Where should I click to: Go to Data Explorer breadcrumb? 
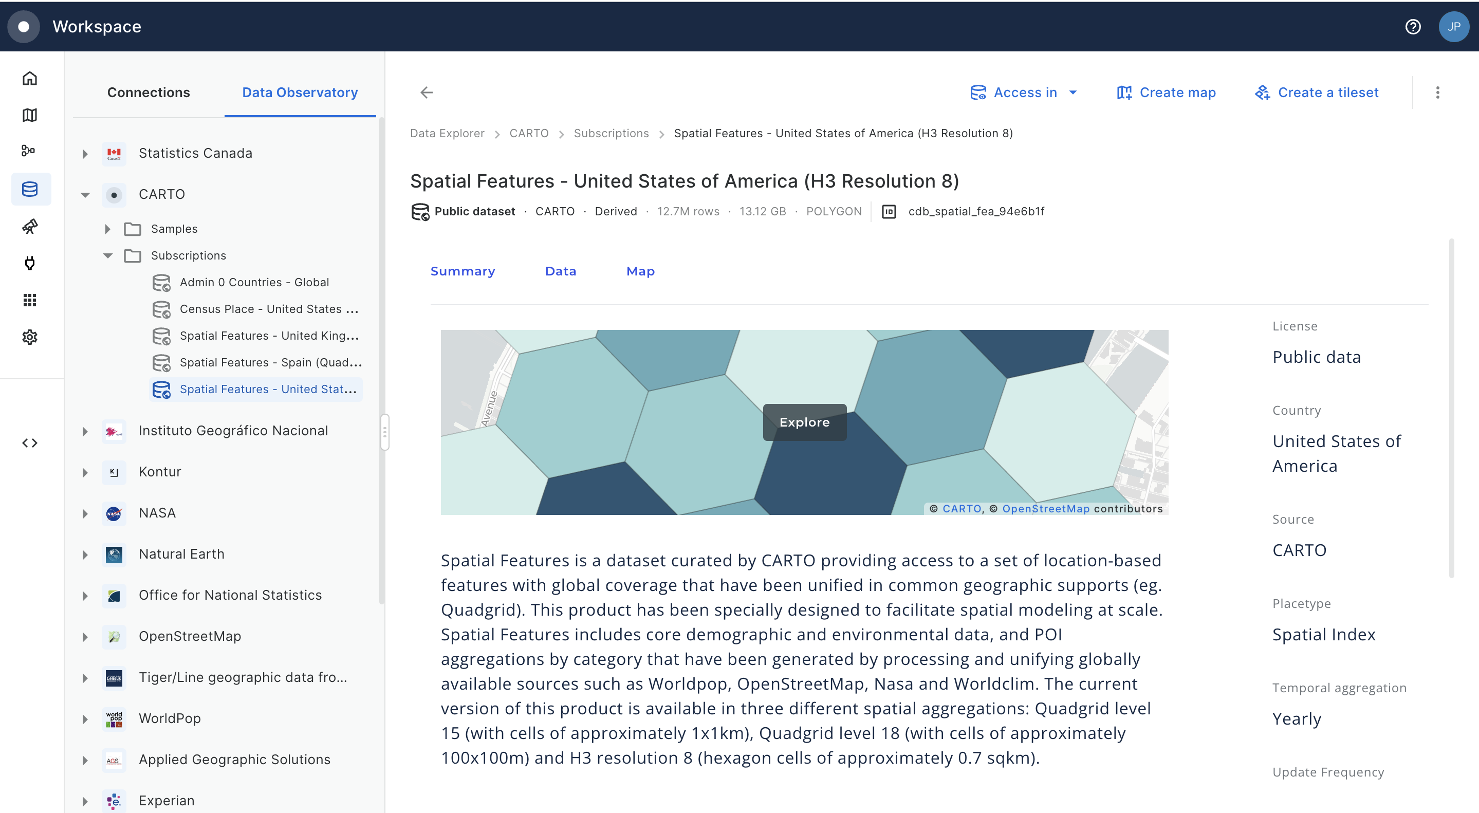tap(447, 133)
